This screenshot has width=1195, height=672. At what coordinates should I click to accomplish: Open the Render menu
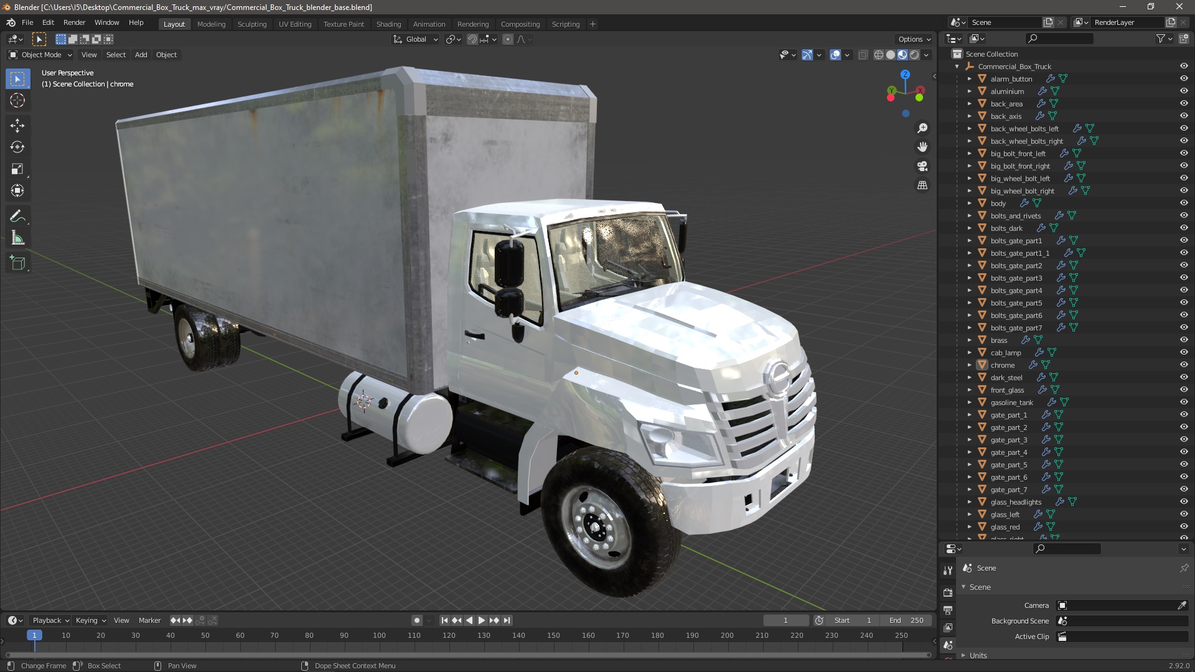pos(74,22)
